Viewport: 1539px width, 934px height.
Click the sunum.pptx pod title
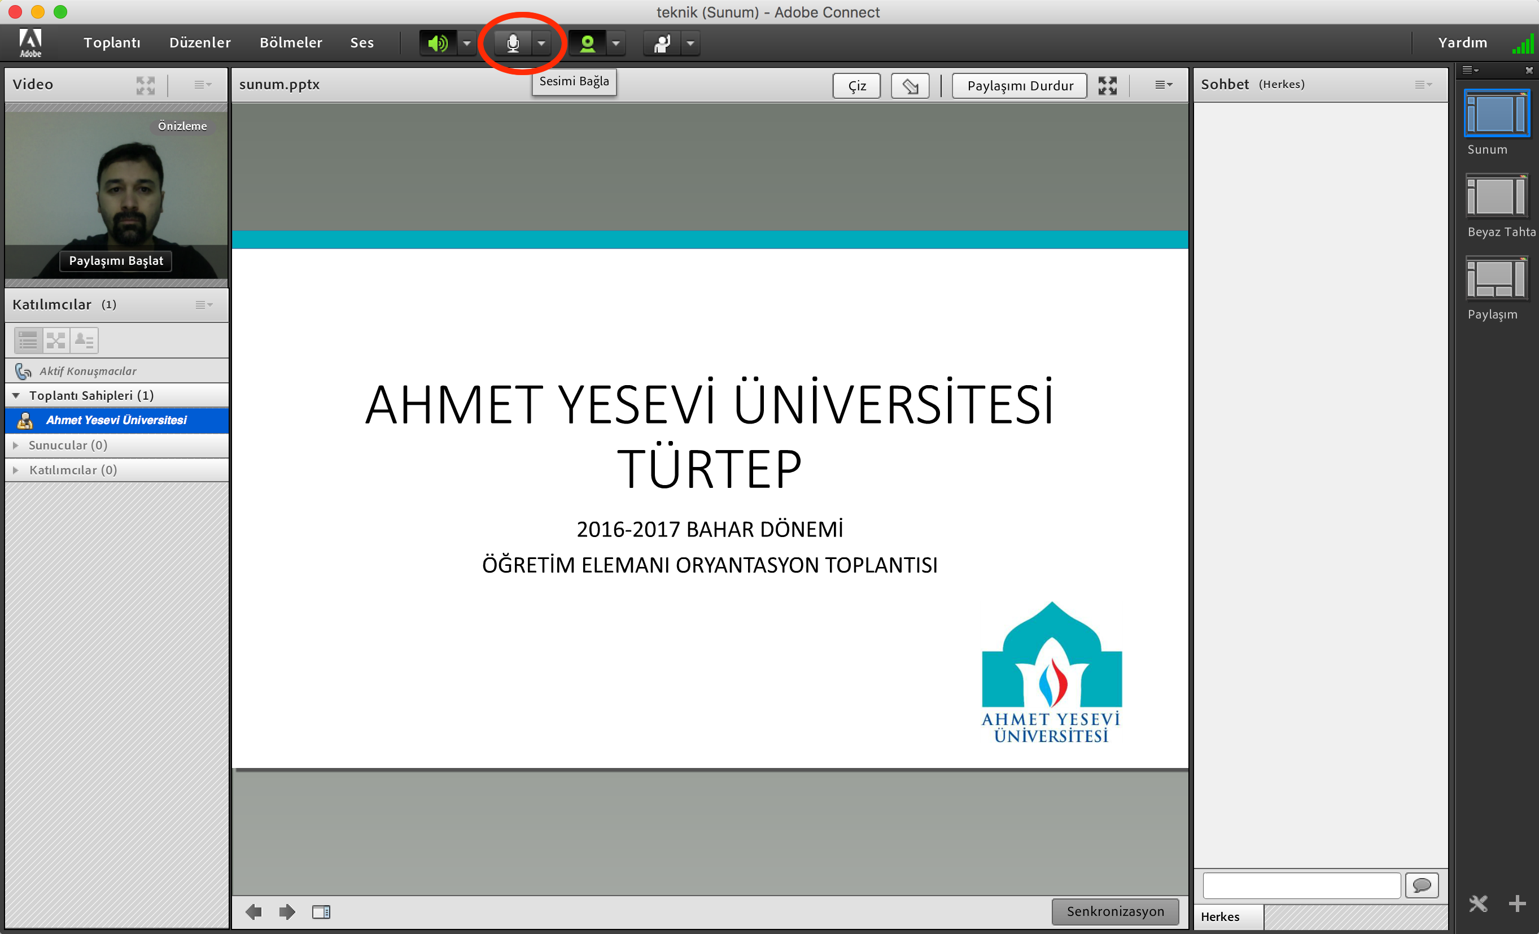point(279,84)
